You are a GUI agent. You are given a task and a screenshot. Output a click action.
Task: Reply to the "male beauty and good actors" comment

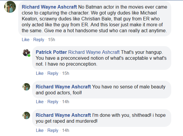[53, 102]
